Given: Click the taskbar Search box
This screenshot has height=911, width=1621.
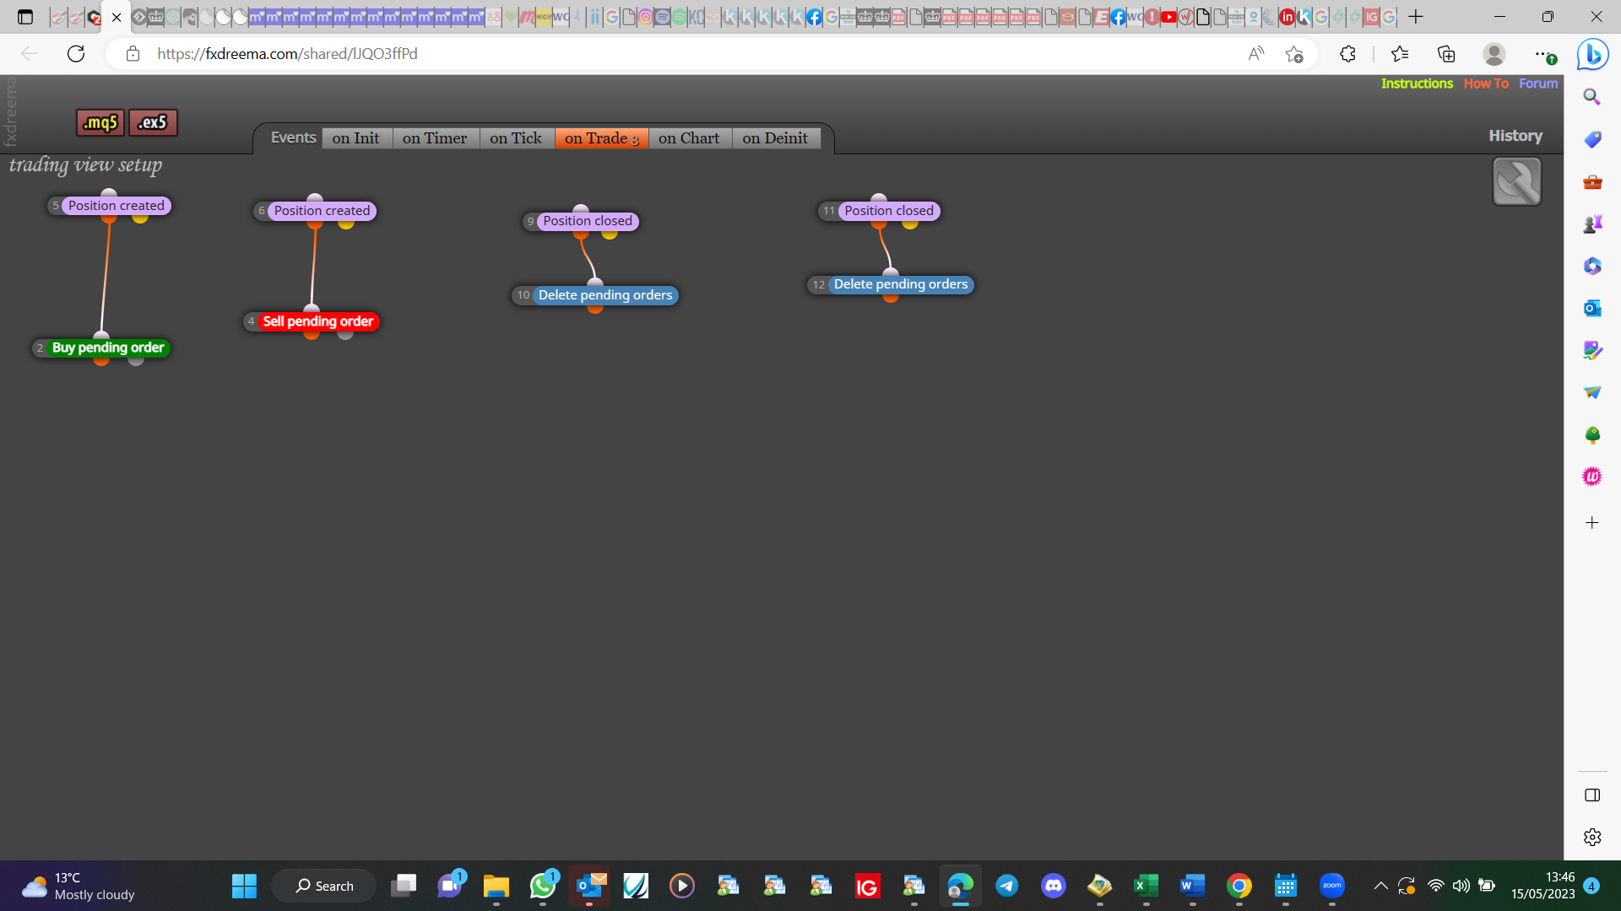Looking at the screenshot, I should point(324,886).
